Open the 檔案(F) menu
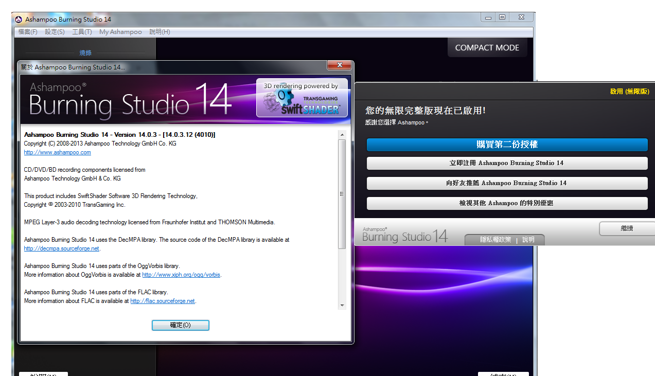This screenshot has height=376, width=655. [x=28, y=32]
